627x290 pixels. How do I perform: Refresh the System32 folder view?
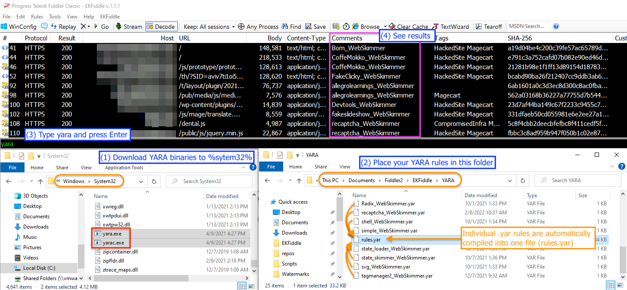click(154, 181)
